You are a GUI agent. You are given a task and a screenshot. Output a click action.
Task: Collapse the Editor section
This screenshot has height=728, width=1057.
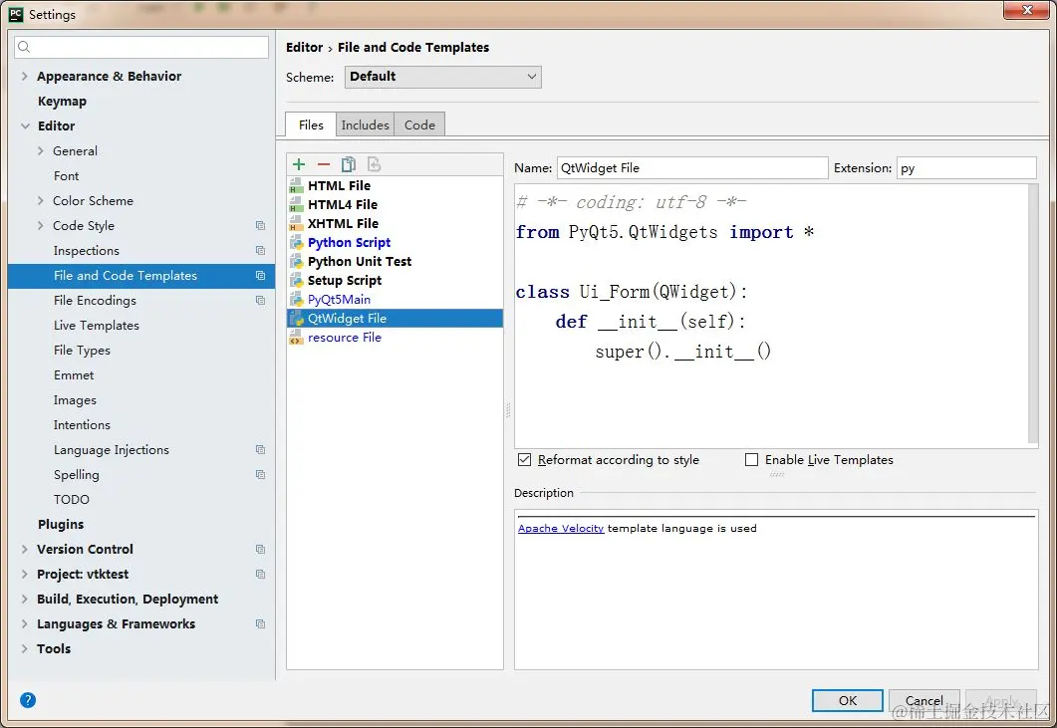click(25, 126)
